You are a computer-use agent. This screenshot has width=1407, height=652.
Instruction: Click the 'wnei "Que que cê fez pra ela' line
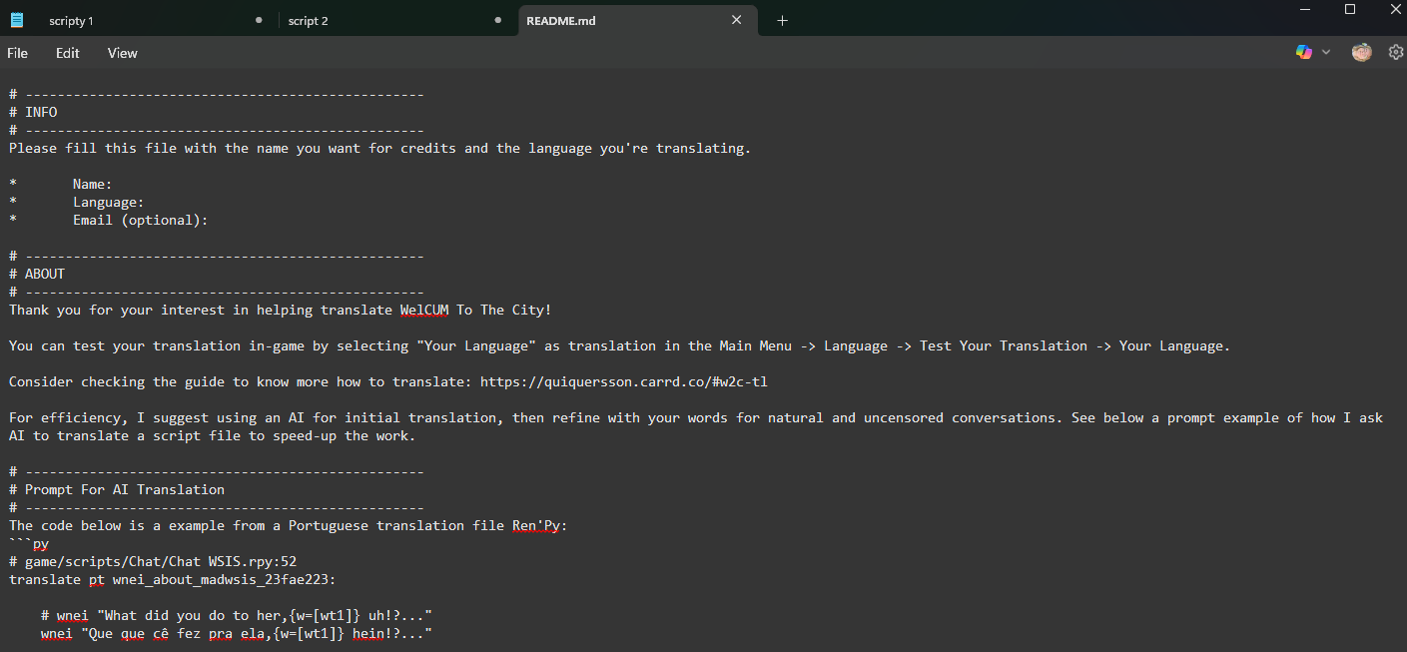pyautogui.click(x=237, y=633)
